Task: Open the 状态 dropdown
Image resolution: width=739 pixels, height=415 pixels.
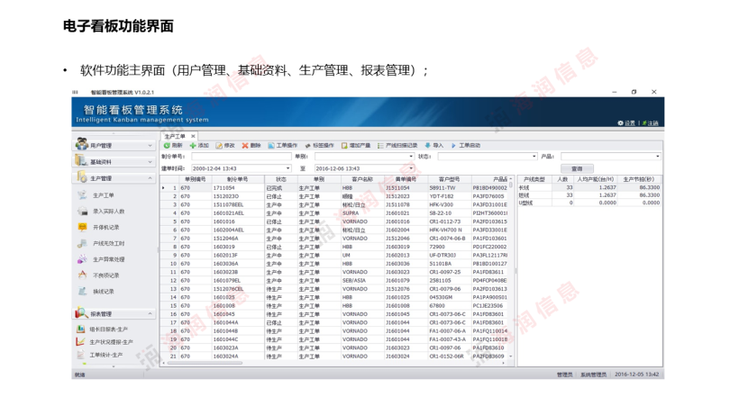Action: point(534,157)
